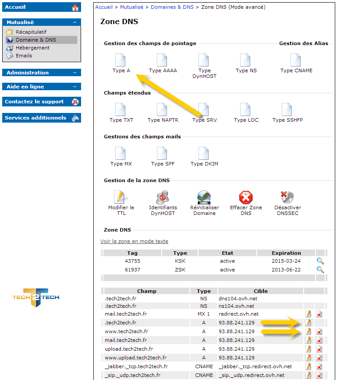View details of KSK key 43755
This screenshot has width=337, height=380.
[320, 261]
